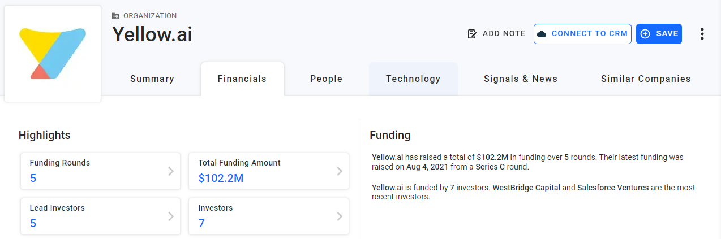Click the plus icon on the Save button
Viewport: 721px width, 239px height.
[x=645, y=34]
